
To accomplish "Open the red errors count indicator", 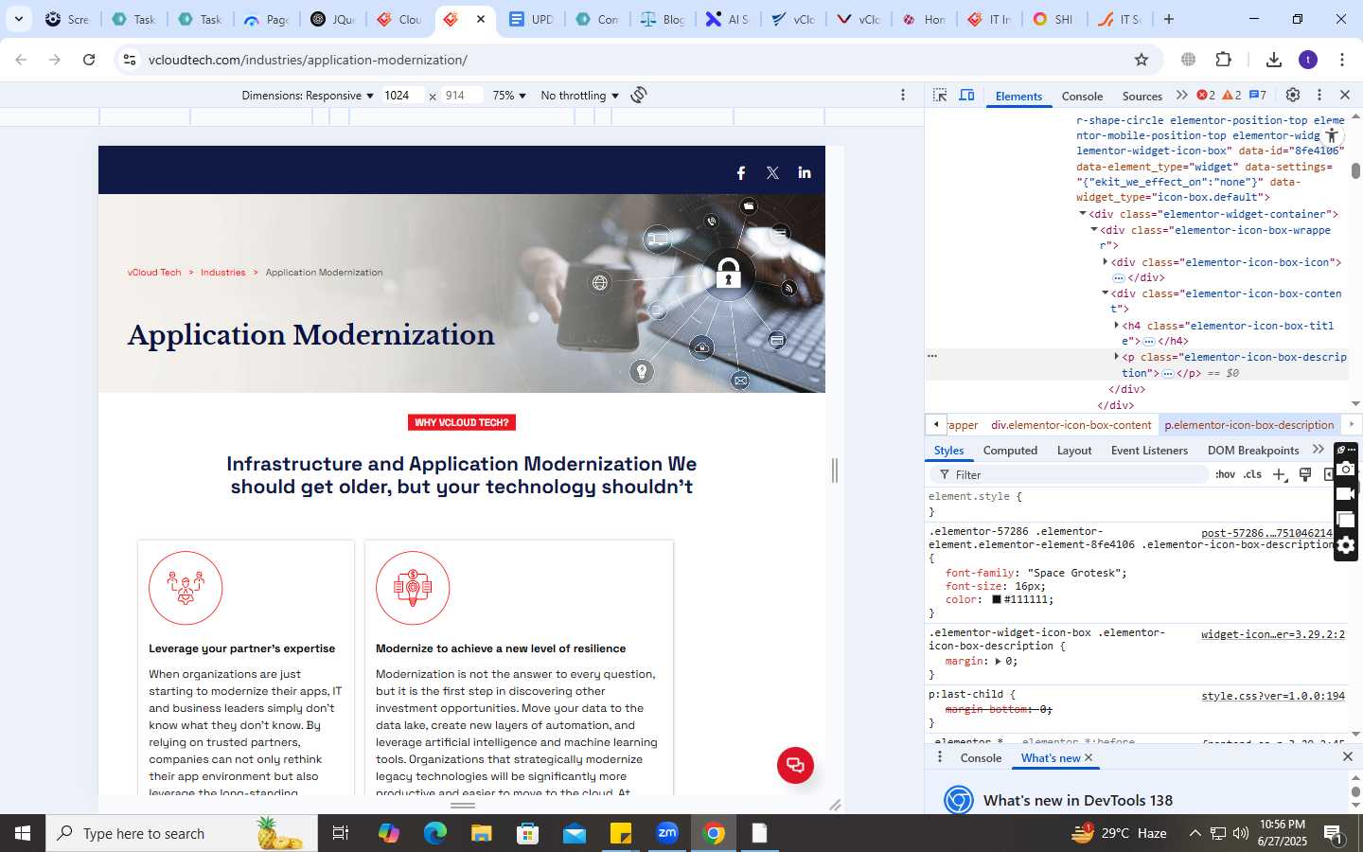I will (1206, 95).
